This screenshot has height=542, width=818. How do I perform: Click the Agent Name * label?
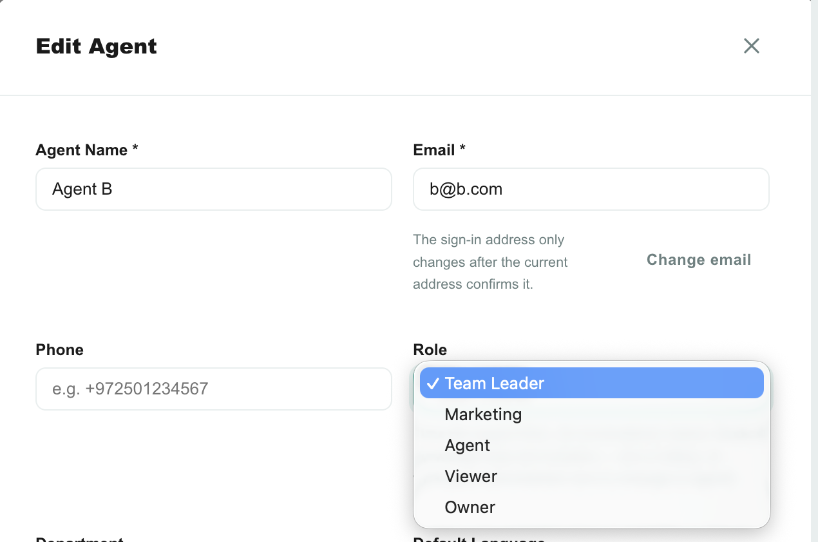coord(87,150)
